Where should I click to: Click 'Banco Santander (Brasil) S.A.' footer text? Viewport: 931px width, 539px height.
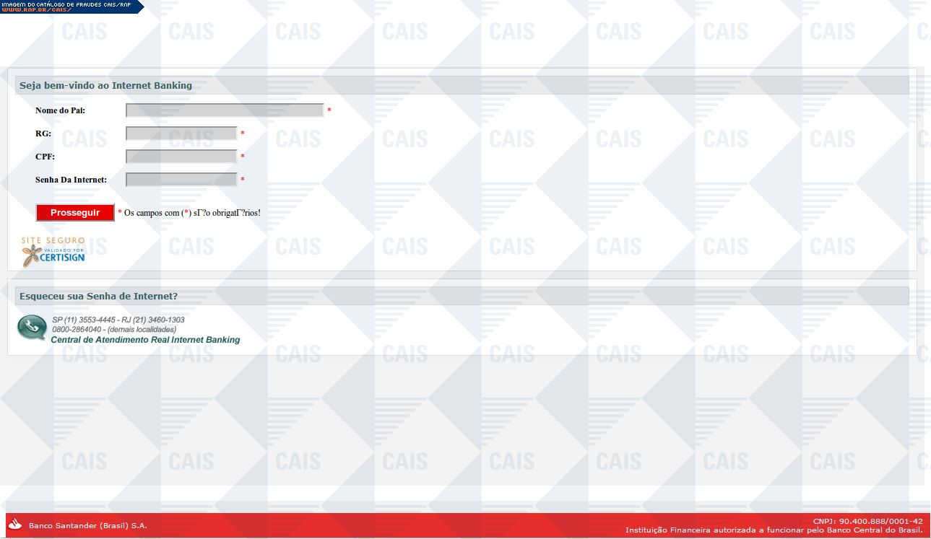(x=87, y=525)
